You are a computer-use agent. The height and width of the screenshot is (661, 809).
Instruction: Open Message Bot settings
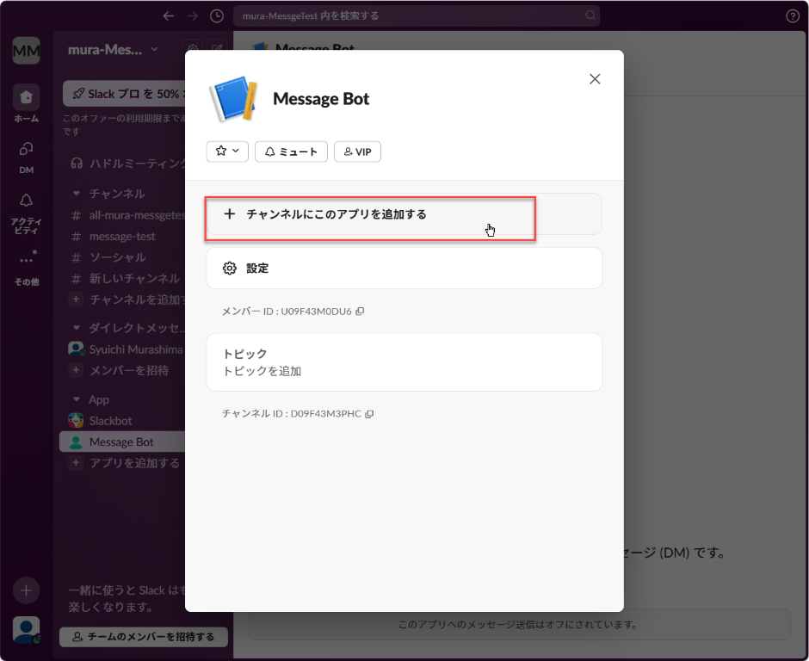point(404,269)
